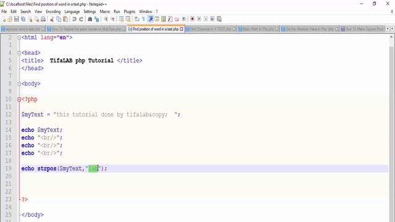Image resolution: width=395 pixels, height=222 pixels.
Task: Open the Encoding menu
Action: tap(53, 12)
